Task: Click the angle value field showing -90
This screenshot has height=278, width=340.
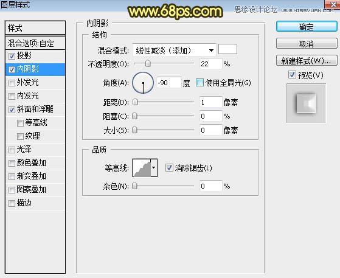Action: coord(168,83)
